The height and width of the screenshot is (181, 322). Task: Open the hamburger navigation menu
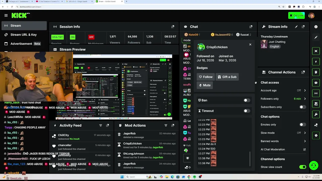tap(6, 15)
